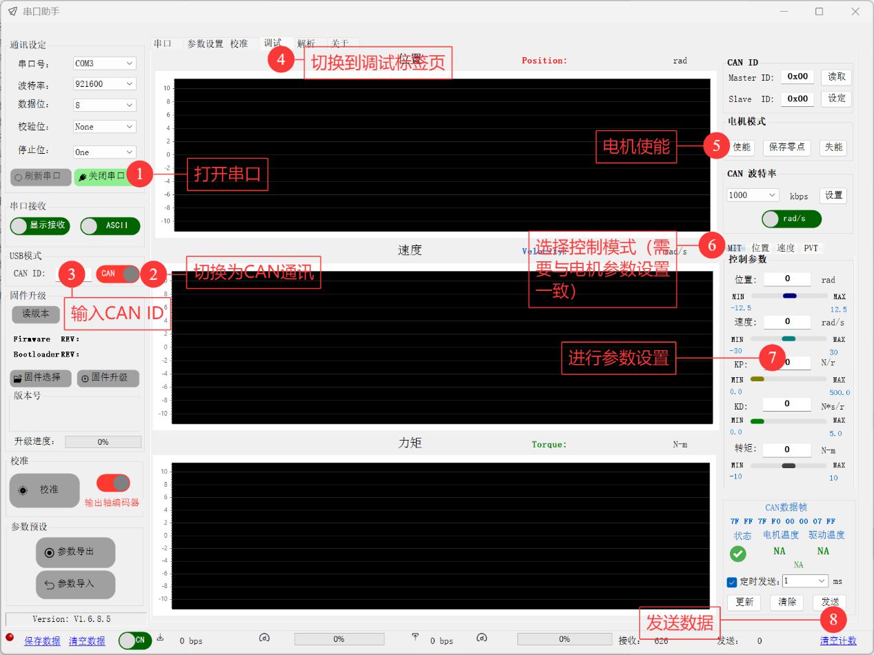Click the 固件选择 folder button
The width and height of the screenshot is (874, 655).
(x=41, y=378)
